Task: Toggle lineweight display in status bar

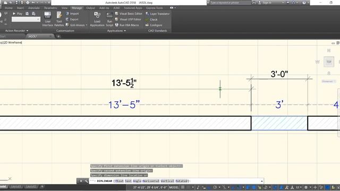Action: pyautogui.click(x=248, y=187)
